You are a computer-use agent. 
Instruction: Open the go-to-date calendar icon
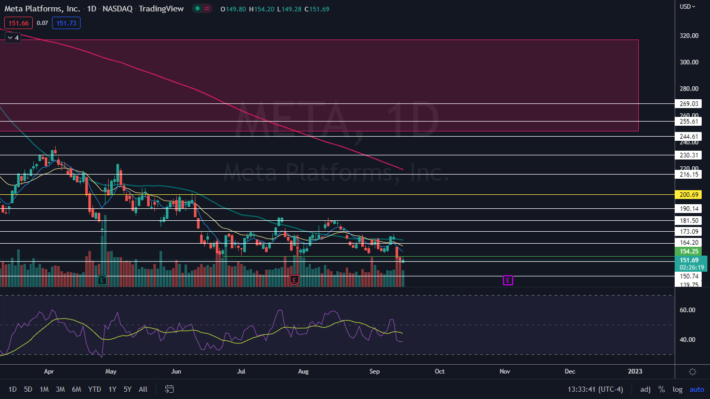tap(169, 389)
